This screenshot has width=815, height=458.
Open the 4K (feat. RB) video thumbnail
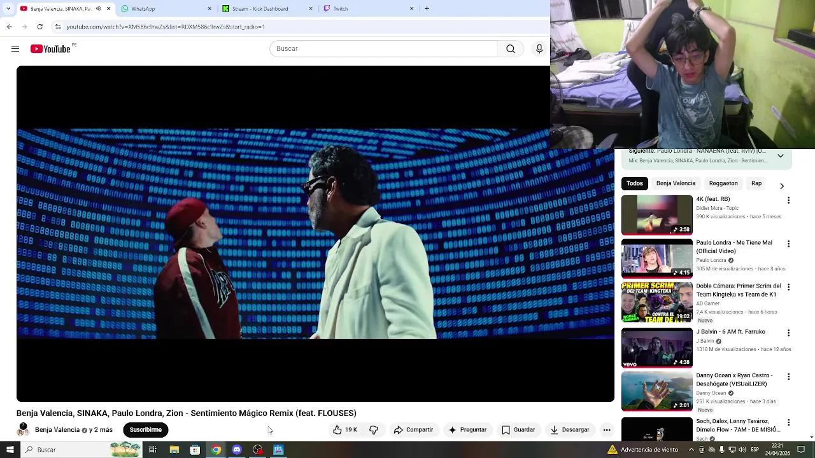point(657,215)
